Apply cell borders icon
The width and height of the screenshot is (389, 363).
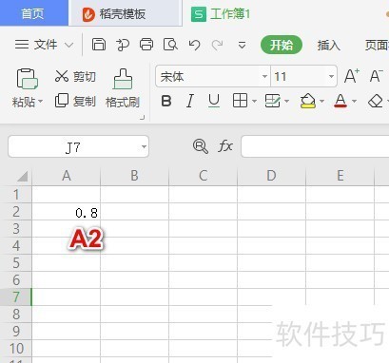240,101
